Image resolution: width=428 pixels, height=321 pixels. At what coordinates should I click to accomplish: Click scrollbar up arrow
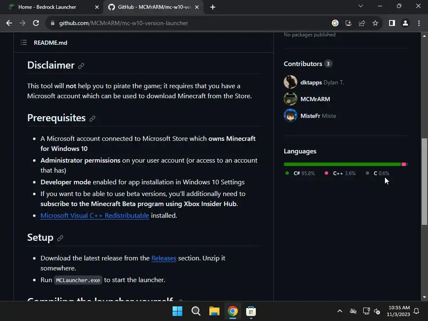[424, 36]
